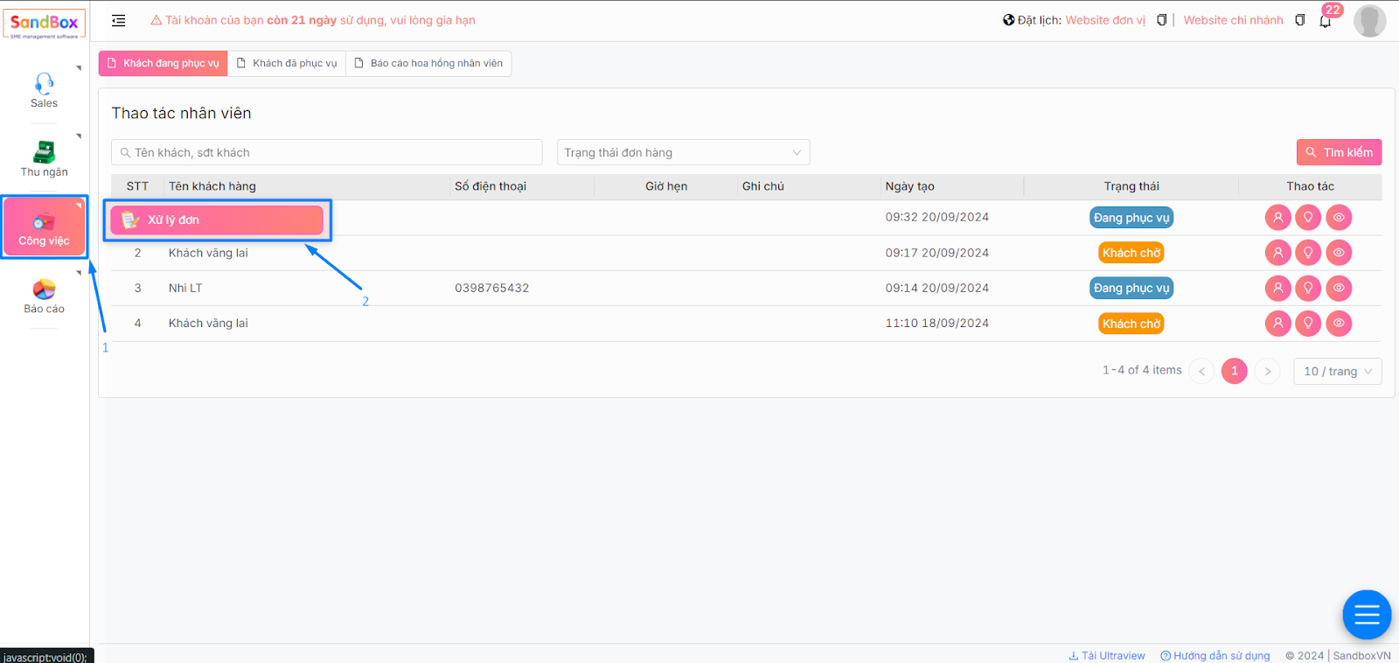Open the notifications bell
The width and height of the screenshot is (1399, 663).
tap(1325, 21)
